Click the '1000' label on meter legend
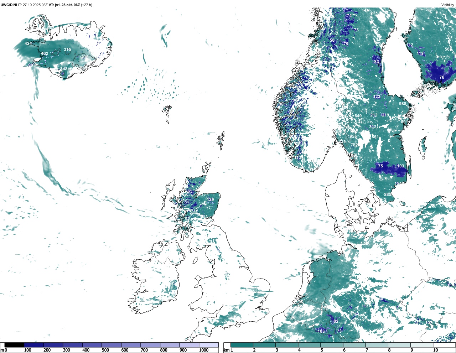The image size is (456, 353). pyautogui.click(x=204, y=350)
